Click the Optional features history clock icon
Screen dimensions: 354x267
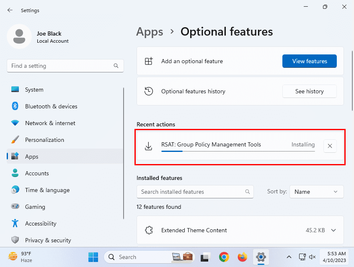[149, 91]
